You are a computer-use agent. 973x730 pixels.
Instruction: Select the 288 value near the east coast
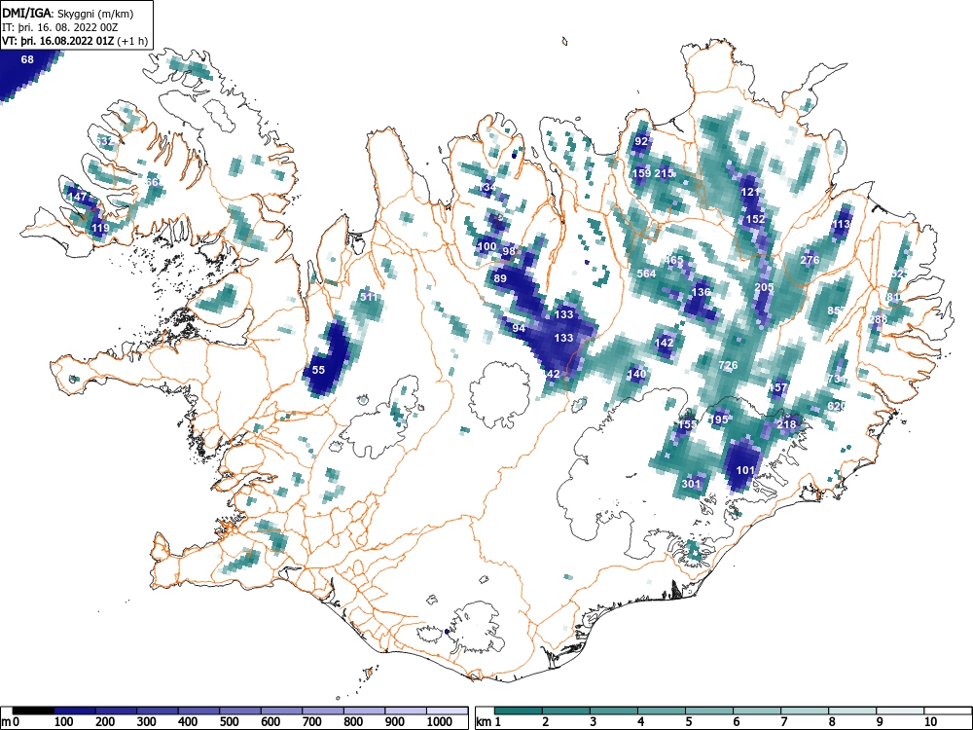[878, 319]
